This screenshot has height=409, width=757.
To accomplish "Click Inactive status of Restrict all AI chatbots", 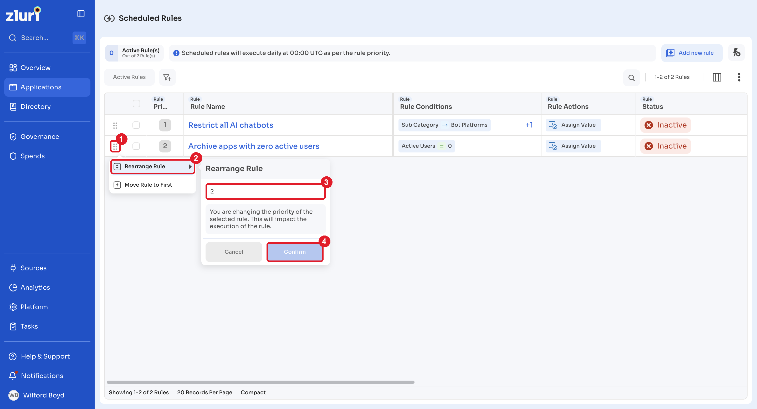I will pyautogui.click(x=666, y=125).
